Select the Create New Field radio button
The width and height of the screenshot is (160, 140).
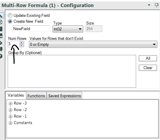(10, 22)
